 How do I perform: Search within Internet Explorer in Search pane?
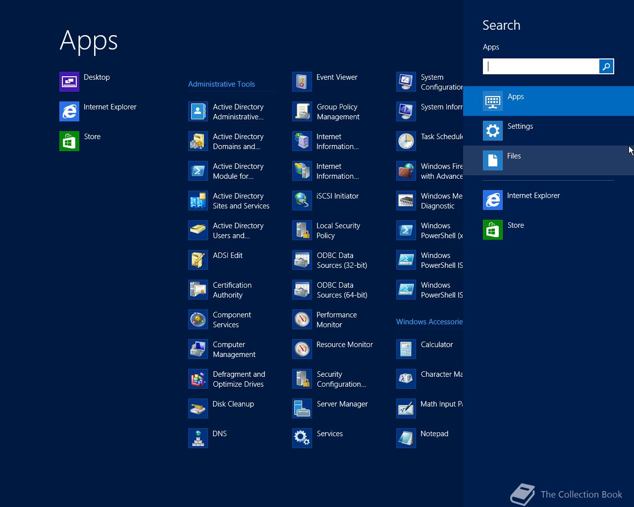(x=548, y=200)
